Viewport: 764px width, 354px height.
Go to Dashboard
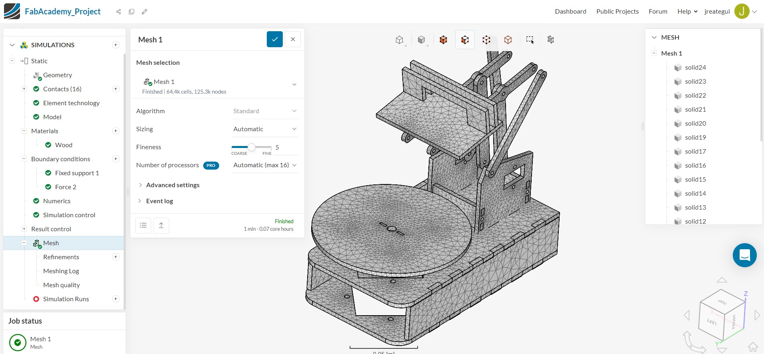[570, 11]
